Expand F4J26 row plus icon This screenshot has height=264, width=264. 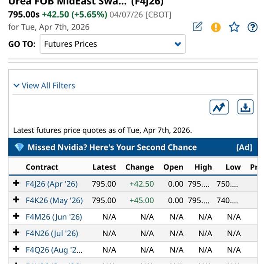tap(16, 183)
